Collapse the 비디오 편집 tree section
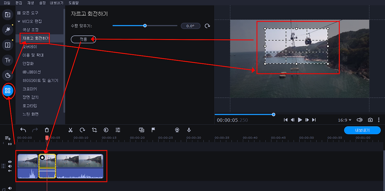385x191 pixels. (19, 21)
